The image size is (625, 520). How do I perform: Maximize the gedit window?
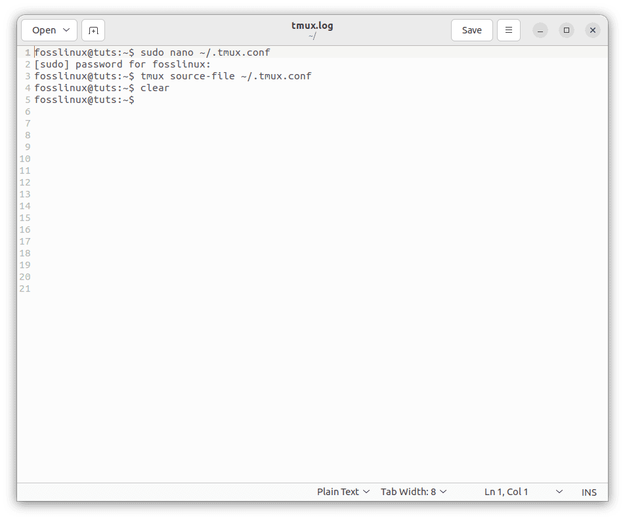567,30
